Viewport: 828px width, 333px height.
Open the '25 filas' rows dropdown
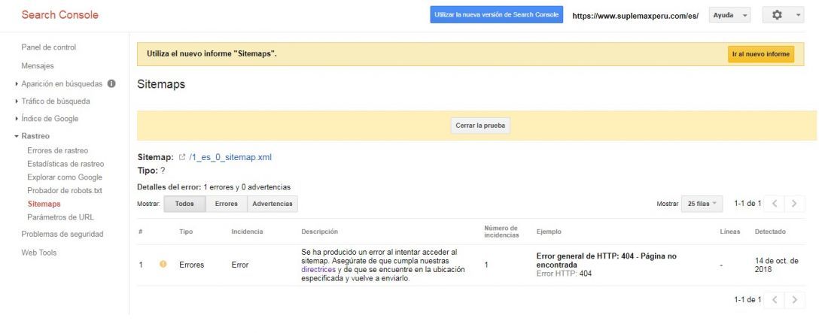[702, 203]
